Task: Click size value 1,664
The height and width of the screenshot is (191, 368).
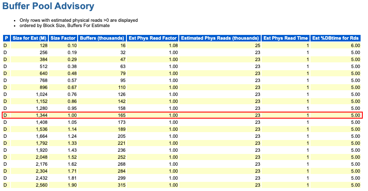Action: [41, 136]
